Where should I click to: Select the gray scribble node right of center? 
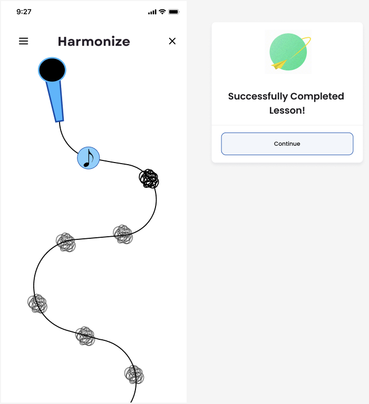tap(123, 234)
